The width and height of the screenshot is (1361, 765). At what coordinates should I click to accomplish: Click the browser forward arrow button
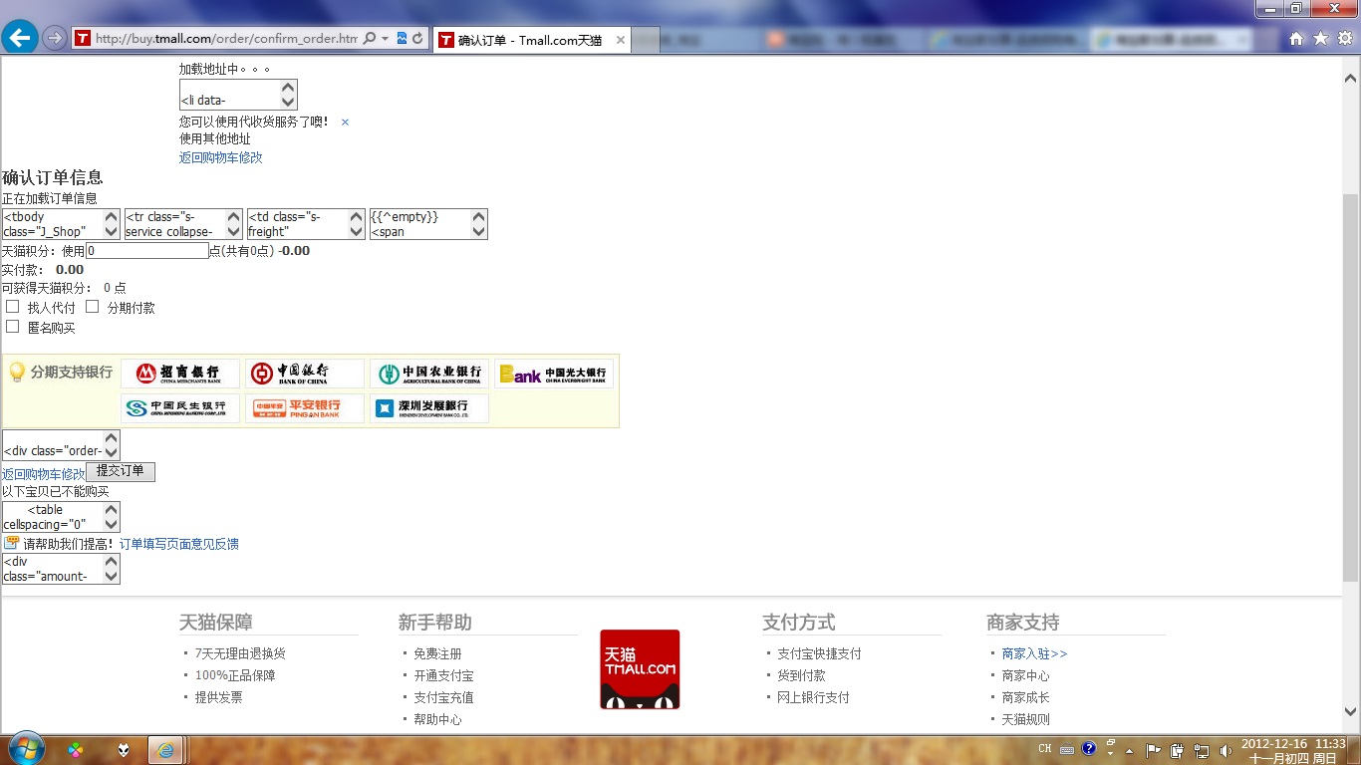(x=55, y=38)
